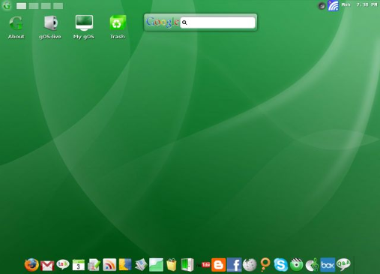The width and height of the screenshot is (380, 274).
Task: Open the About desktop icon
Action: tap(16, 27)
